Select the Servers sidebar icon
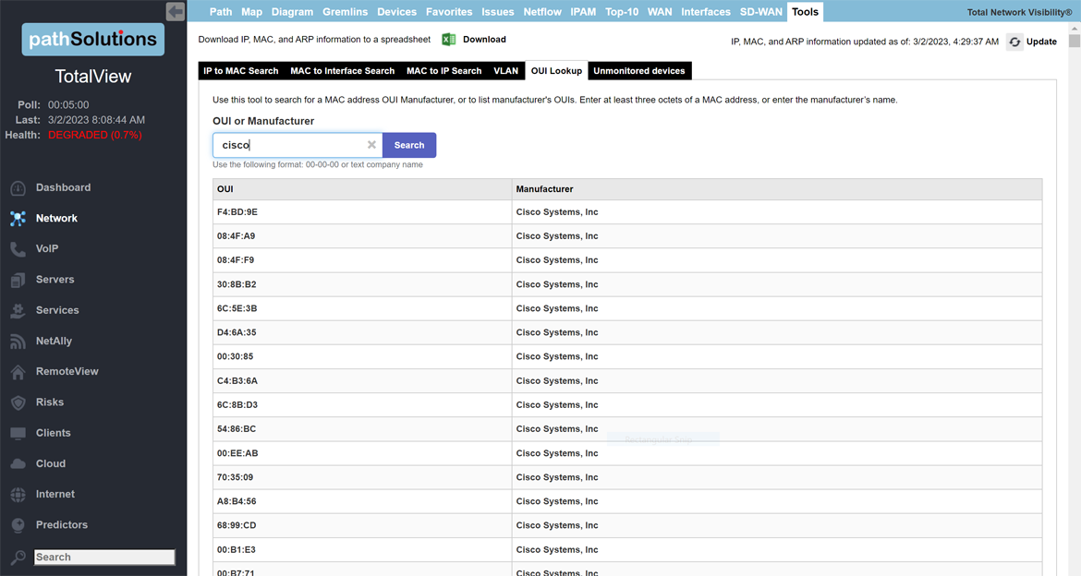The width and height of the screenshot is (1081, 576). 18,280
